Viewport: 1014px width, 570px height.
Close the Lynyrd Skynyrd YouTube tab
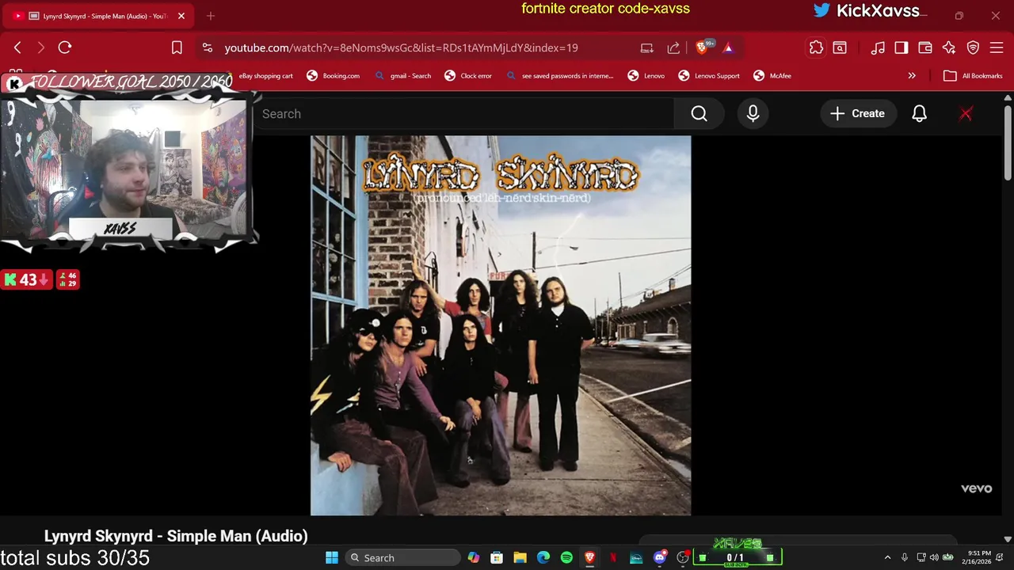click(181, 16)
